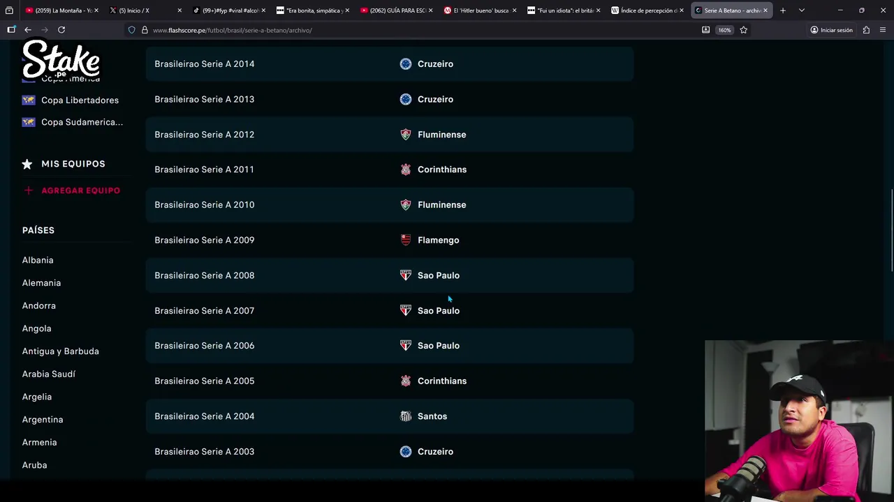Switch to the Índice de percepción tab
This screenshot has height=502, width=894.
click(x=647, y=10)
